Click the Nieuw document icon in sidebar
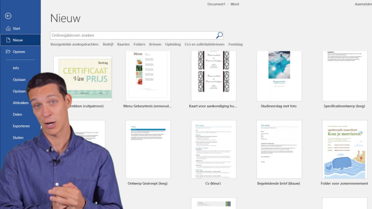372x209 pixels. pyautogui.click(x=8, y=40)
